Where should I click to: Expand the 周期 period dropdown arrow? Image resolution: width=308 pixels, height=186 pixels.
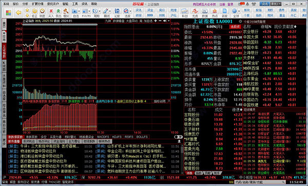(x=100, y=11)
